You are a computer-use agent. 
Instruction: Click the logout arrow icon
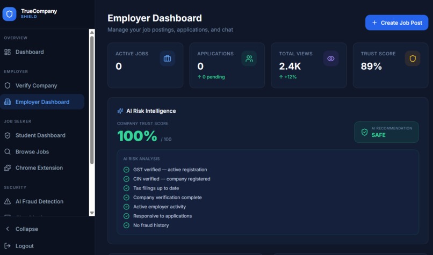(8, 246)
